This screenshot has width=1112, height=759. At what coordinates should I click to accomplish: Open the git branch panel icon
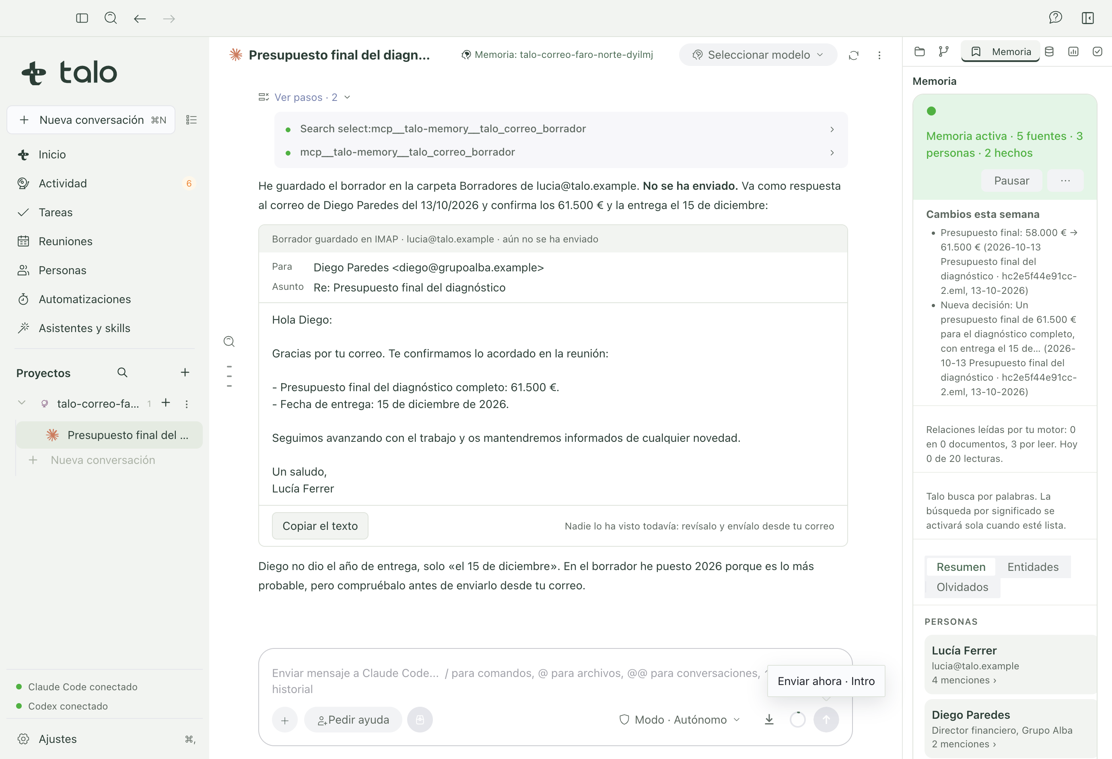pyautogui.click(x=943, y=51)
